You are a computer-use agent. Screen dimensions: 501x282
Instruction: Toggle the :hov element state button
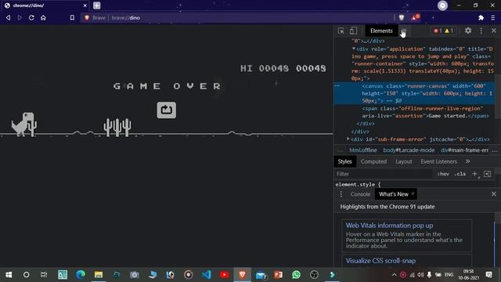pos(444,174)
